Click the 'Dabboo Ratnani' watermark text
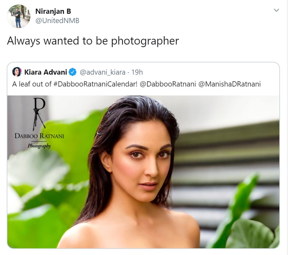288x255 pixels. (39, 136)
